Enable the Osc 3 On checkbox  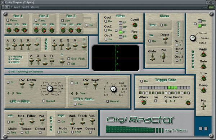(87, 25)
